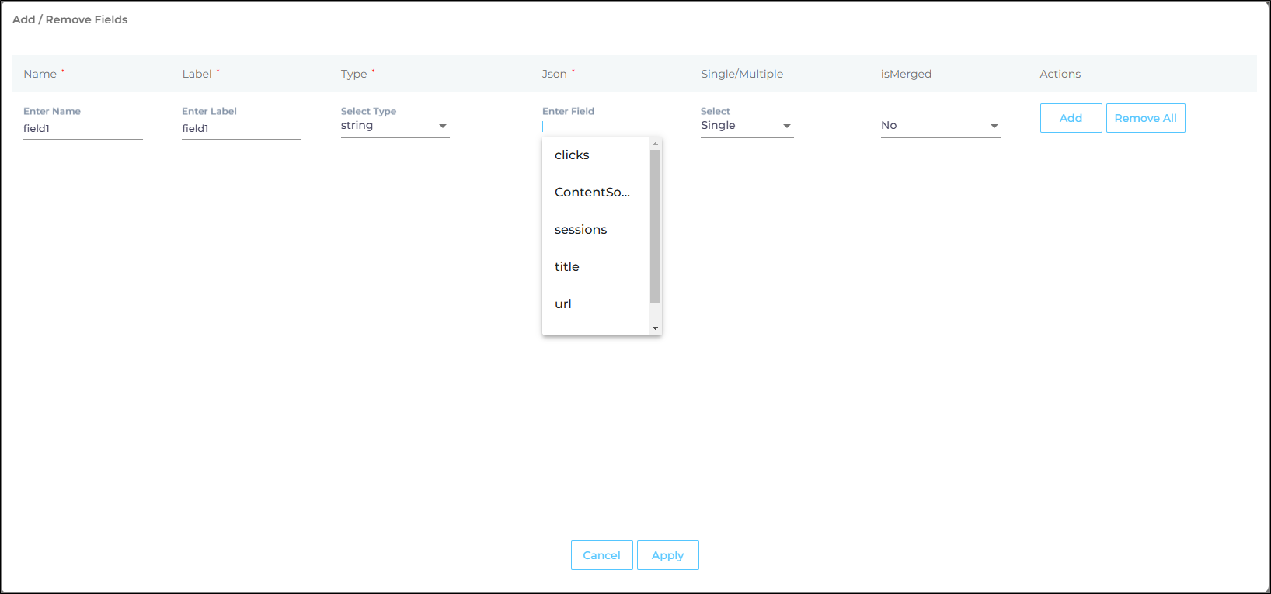The image size is (1271, 594).
Task: Click the dropdown list scrollbar thumb
Action: click(655, 225)
